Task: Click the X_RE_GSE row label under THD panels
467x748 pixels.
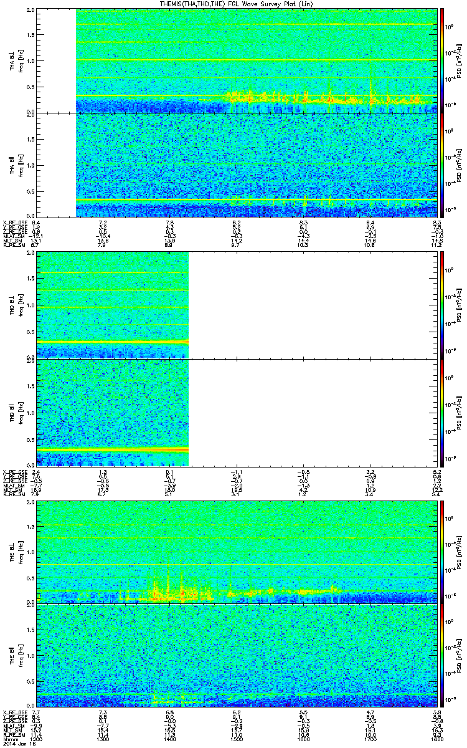Action: (14, 471)
